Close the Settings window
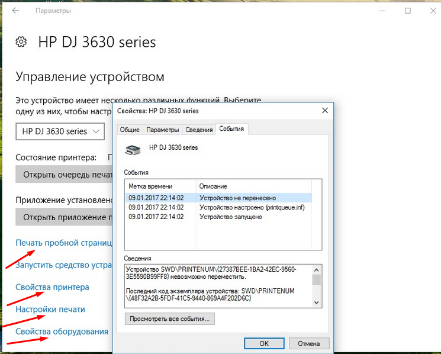The image size is (441, 354). pos(433,11)
